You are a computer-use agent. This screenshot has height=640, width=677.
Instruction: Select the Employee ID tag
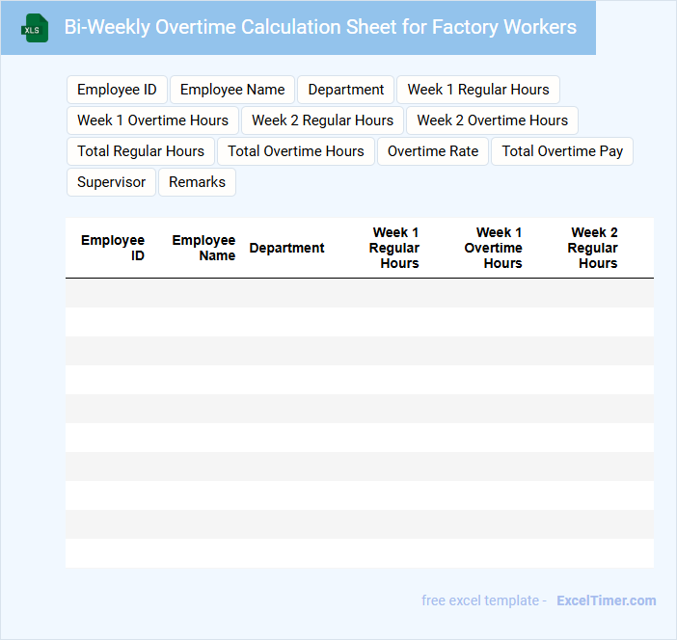[117, 90]
